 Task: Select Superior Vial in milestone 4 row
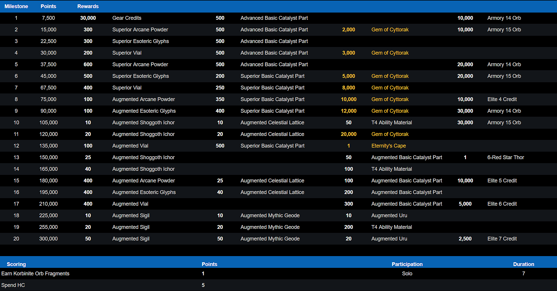click(127, 53)
